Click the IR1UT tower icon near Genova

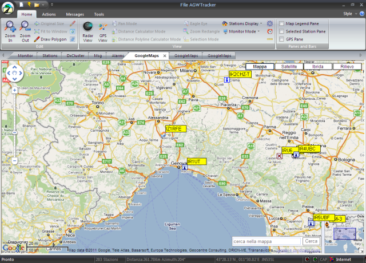(185, 167)
